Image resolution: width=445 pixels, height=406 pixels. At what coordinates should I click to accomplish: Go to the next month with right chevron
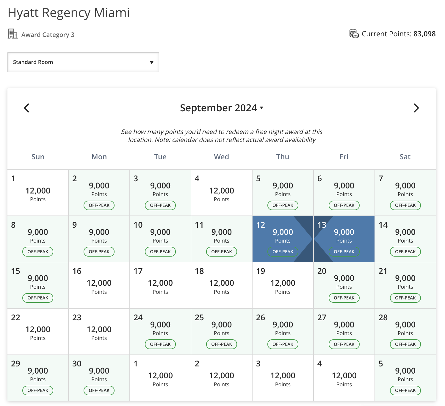point(416,108)
